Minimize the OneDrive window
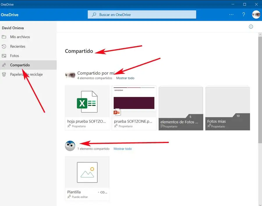This screenshot has width=262, height=206. [x=233, y=4]
